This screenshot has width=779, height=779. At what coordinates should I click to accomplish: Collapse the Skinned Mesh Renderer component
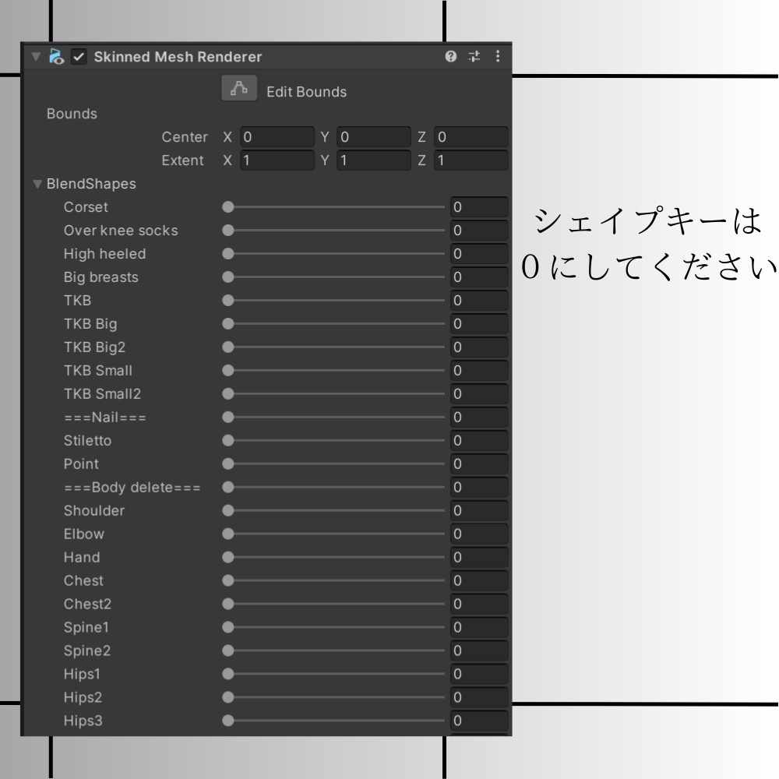tap(36, 57)
